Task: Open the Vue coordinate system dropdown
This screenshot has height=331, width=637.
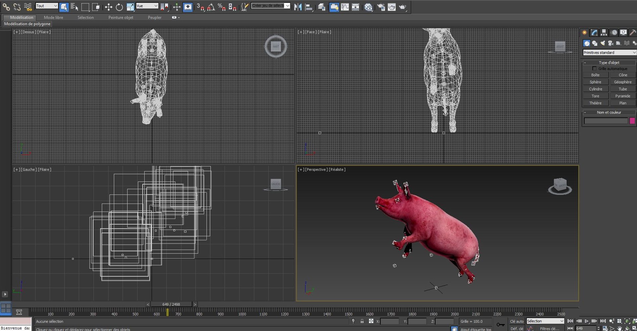Action: coord(147,6)
